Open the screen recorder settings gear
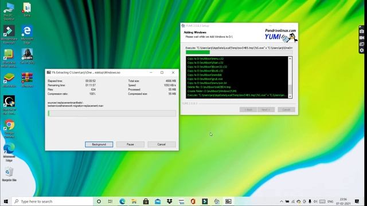Image resolution: width=367 pixels, height=206 pixels. coord(362,50)
